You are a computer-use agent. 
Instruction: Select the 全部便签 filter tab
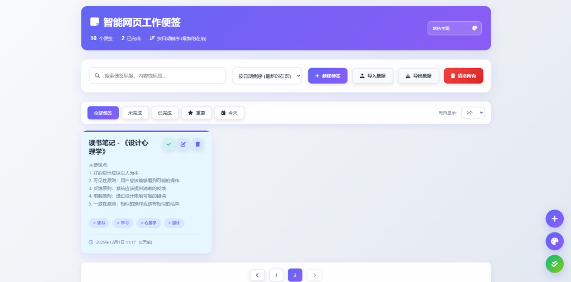point(103,113)
